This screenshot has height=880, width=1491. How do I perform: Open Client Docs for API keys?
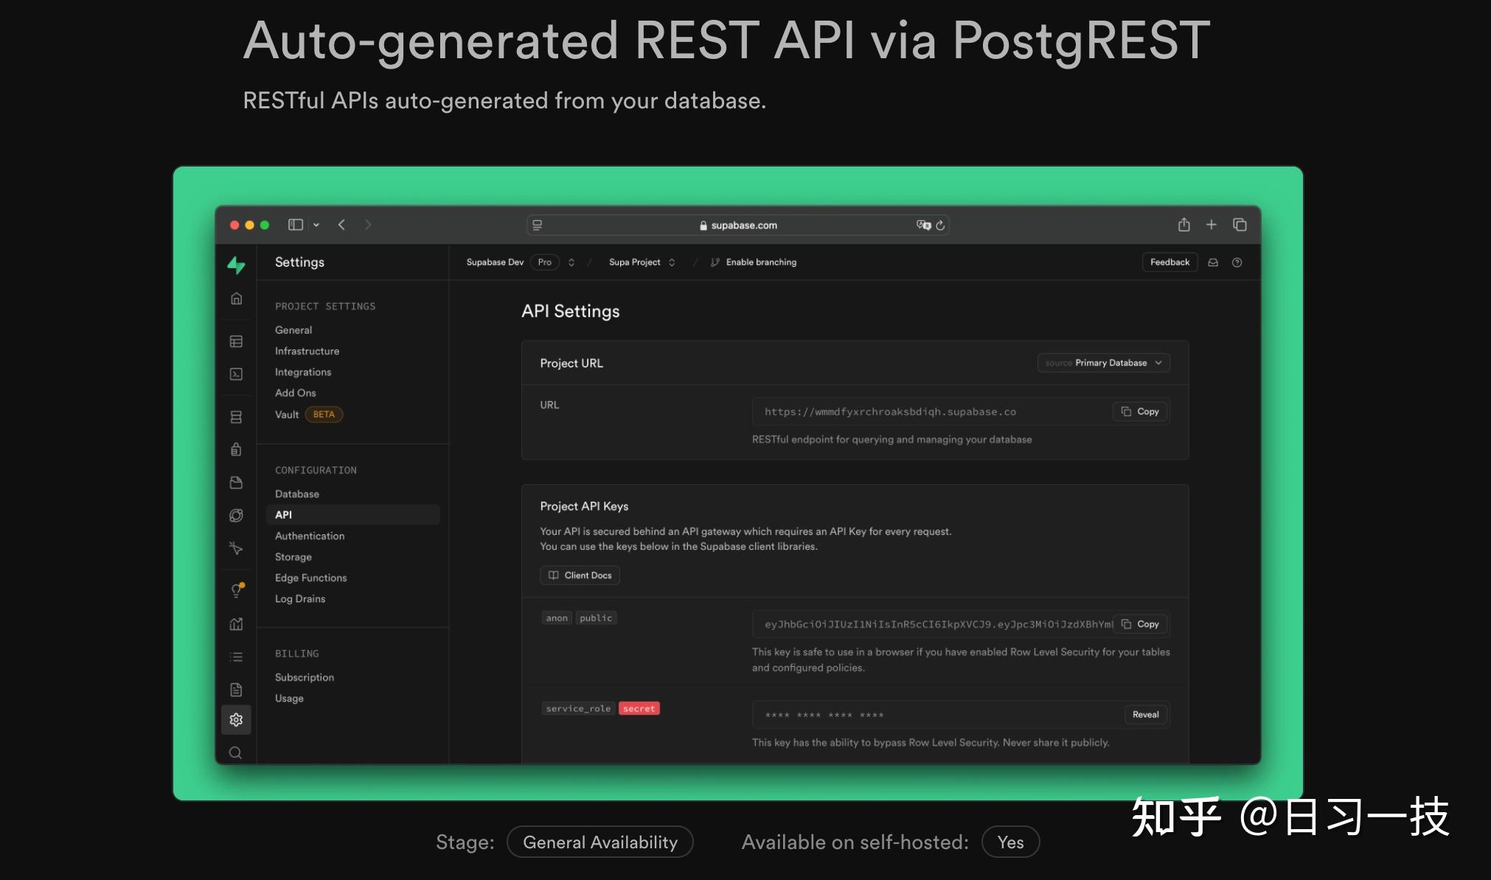click(x=580, y=575)
